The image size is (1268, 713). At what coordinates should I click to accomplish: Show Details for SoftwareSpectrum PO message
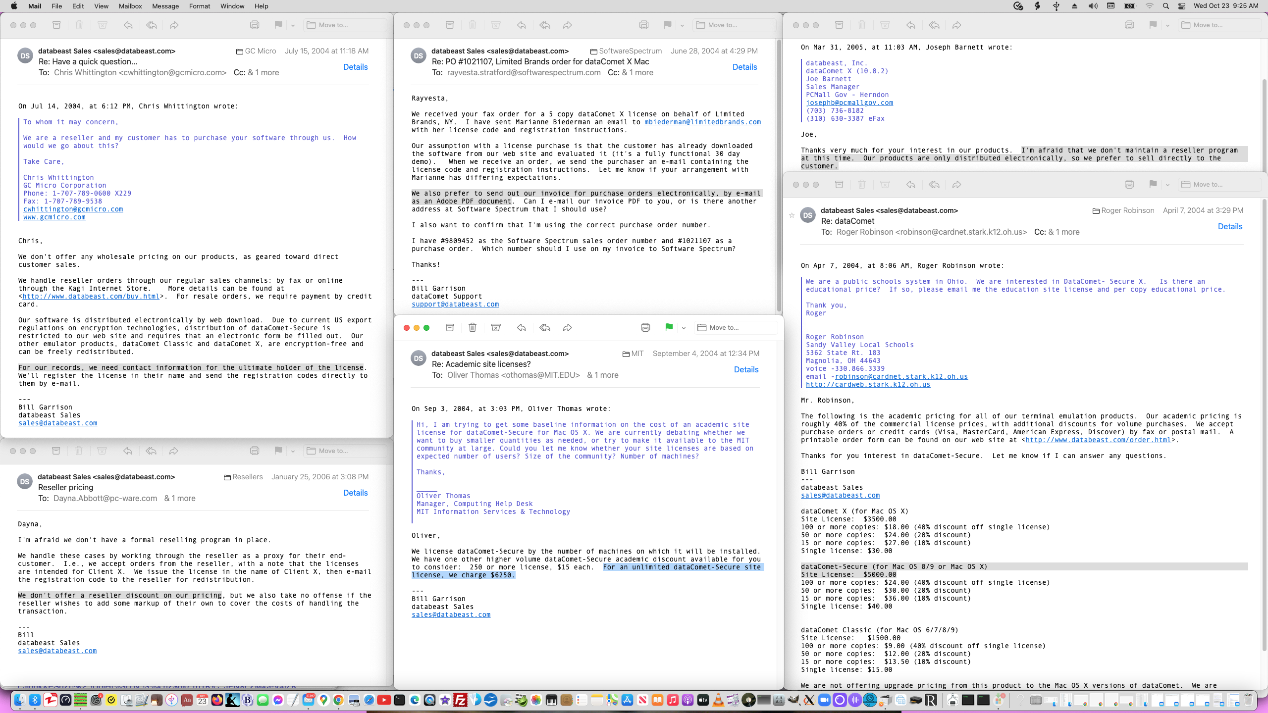[744, 67]
